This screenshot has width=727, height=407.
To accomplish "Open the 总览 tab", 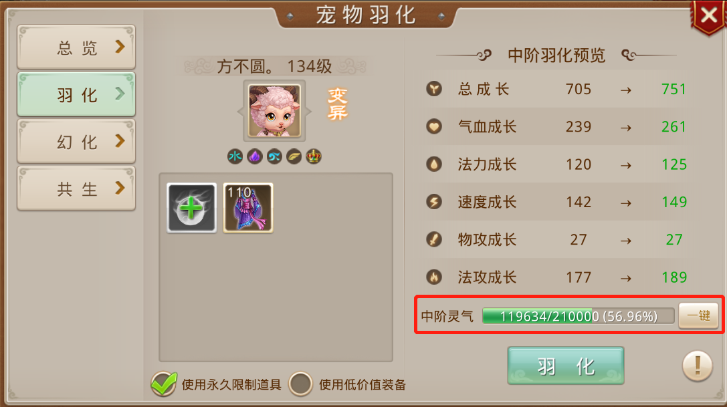I will pos(76,47).
